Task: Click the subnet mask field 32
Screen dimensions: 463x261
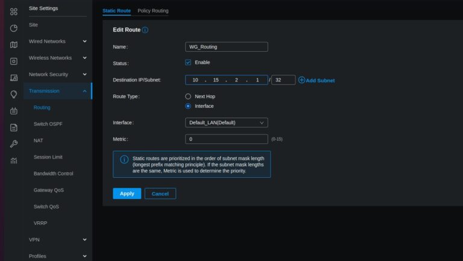Action: coord(283,80)
